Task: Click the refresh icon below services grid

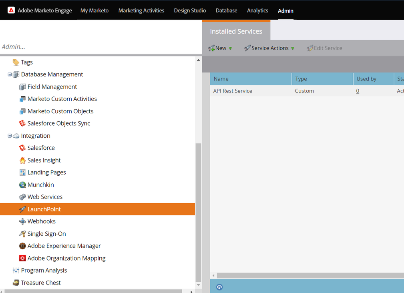Action: point(219,287)
